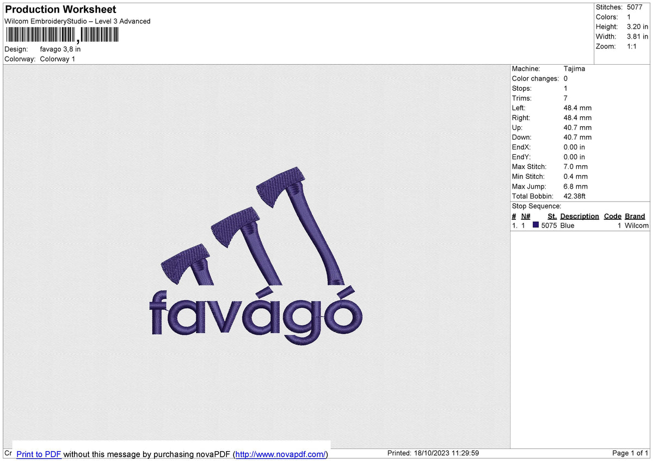Click the blue thread color swatch
This screenshot has height=461, width=653.
[x=536, y=225]
